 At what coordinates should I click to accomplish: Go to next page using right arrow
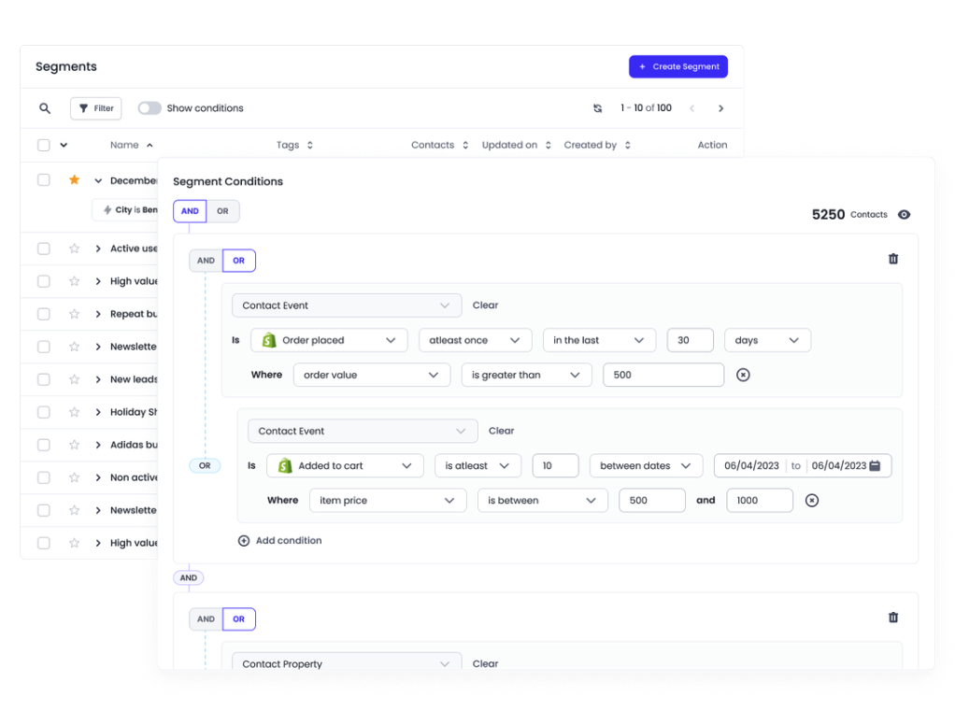(x=720, y=108)
